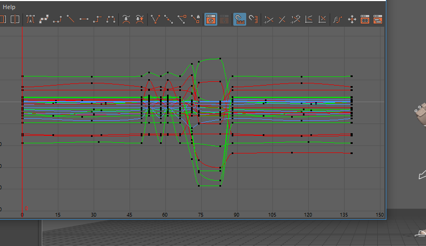Viewport: 426px width, 246px height.
Task: Click frame 135 on time ruler
Action: pos(344,215)
